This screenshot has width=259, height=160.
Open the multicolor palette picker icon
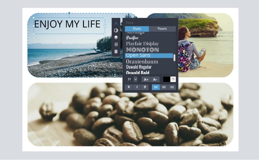[x=173, y=79]
